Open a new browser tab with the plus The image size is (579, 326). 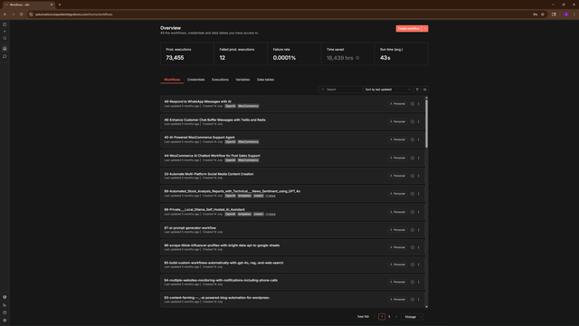pos(60,5)
